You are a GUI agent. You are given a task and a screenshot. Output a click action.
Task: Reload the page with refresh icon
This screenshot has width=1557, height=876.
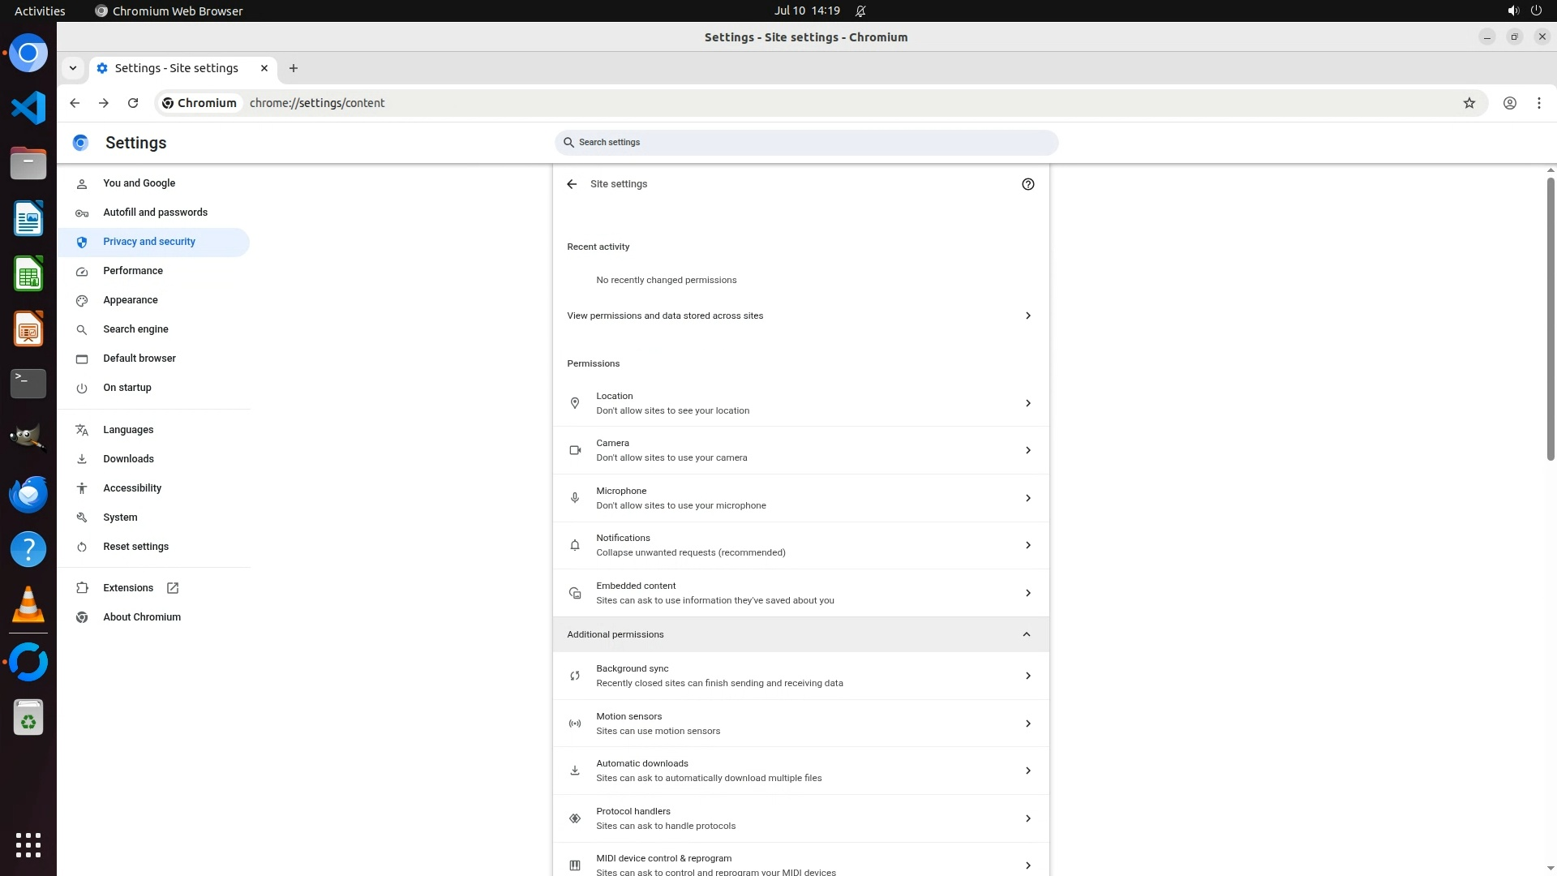(133, 103)
